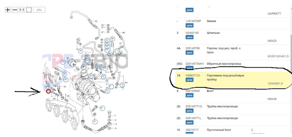This screenshot has width=292, height=137.
Task: Click цена button under N0445145
Action: point(189,37)
